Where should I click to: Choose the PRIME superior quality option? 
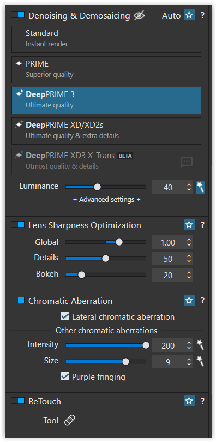point(106,70)
